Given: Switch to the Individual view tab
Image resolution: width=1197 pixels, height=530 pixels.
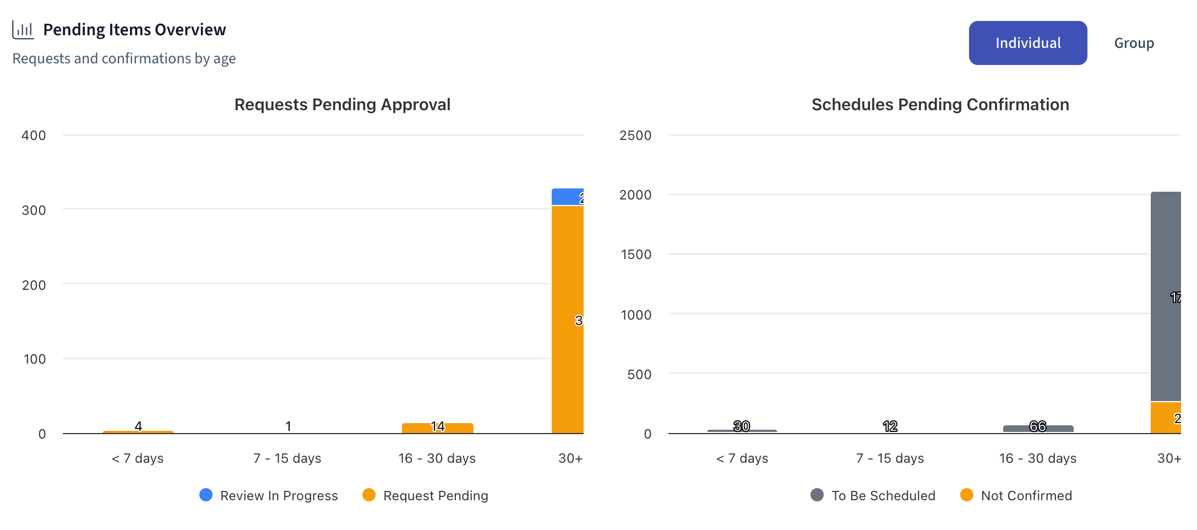Looking at the screenshot, I should click(1027, 43).
